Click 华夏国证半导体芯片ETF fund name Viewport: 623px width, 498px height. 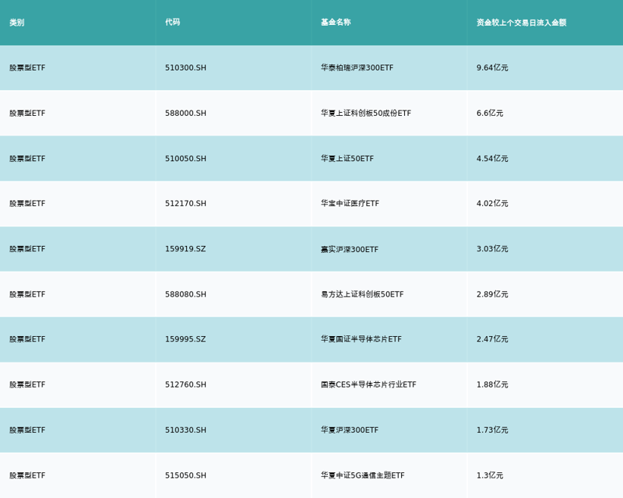[x=361, y=339]
